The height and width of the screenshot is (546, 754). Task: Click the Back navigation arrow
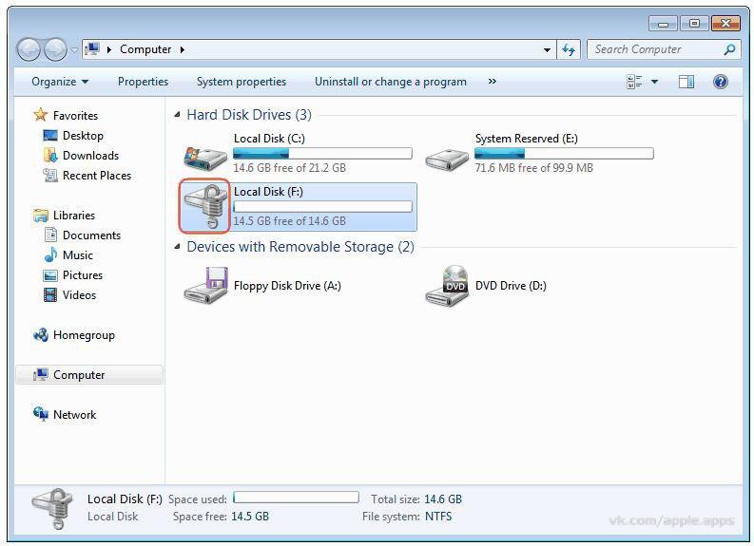[29, 49]
